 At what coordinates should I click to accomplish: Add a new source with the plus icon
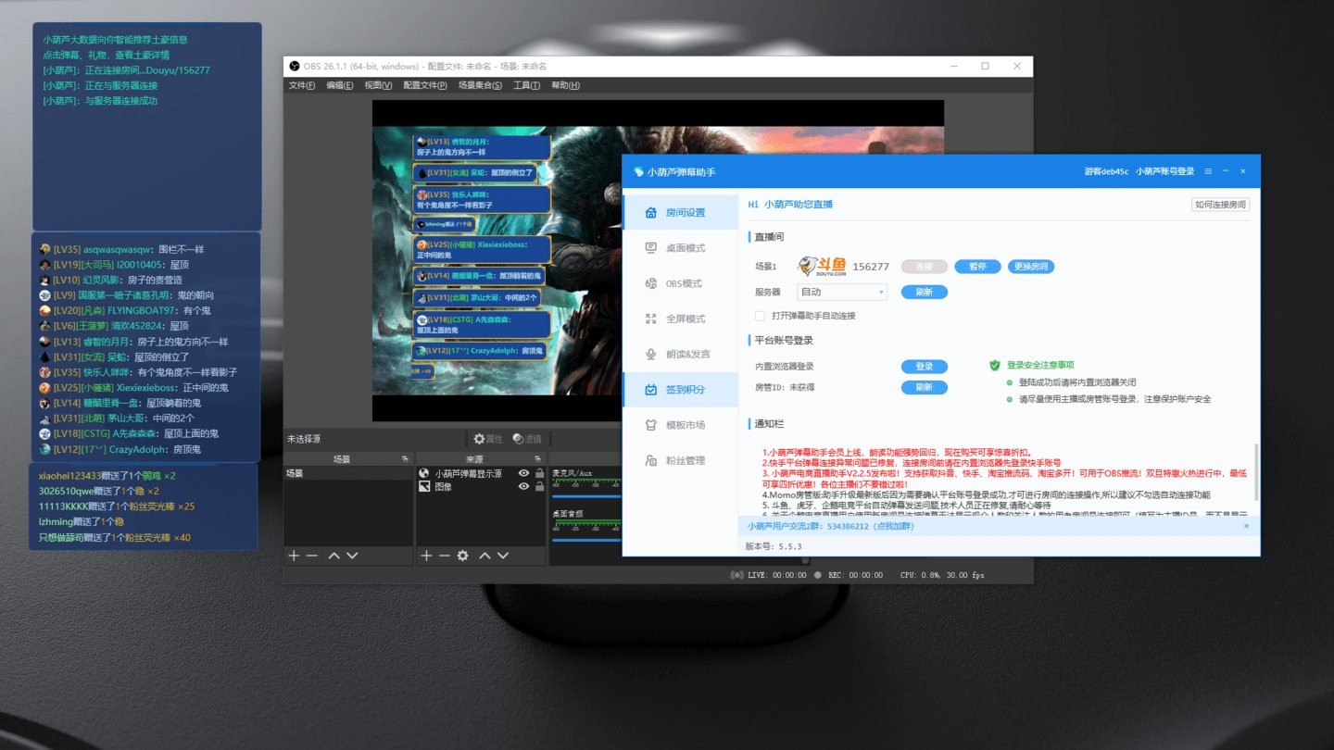(x=426, y=556)
